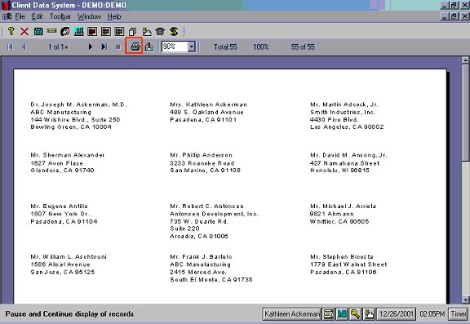Click the application icon in menu bar
The image size is (470, 324).
pyautogui.click(x=7, y=16)
